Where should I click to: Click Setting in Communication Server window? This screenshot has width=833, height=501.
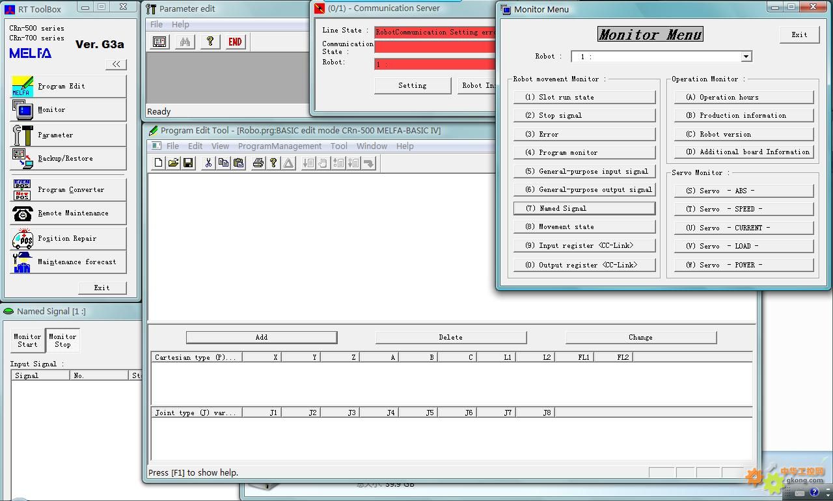coord(413,85)
